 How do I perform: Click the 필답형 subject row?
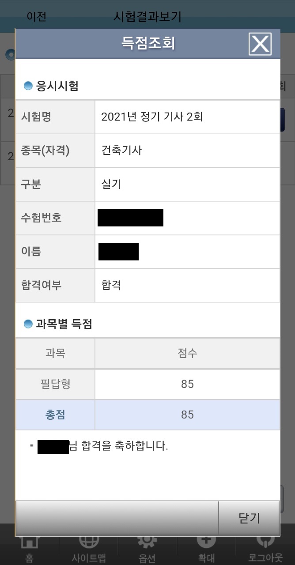pyautogui.click(x=147, y=384)
